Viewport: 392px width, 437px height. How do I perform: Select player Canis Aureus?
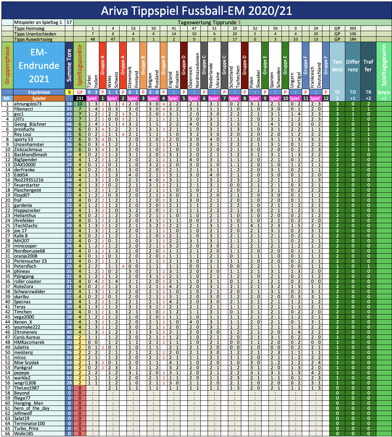click(x=39, y=337)
